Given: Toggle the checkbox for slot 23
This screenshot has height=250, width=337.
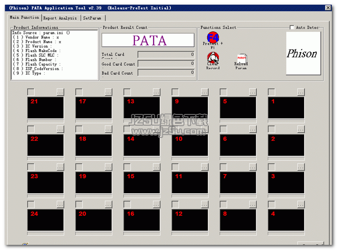Looking at the screenshot, I should 31,167.
